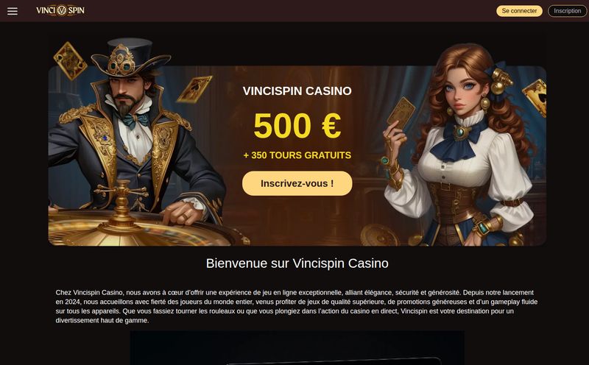
Task: Click the 500 € bonus amount
Action: (297, 125)
